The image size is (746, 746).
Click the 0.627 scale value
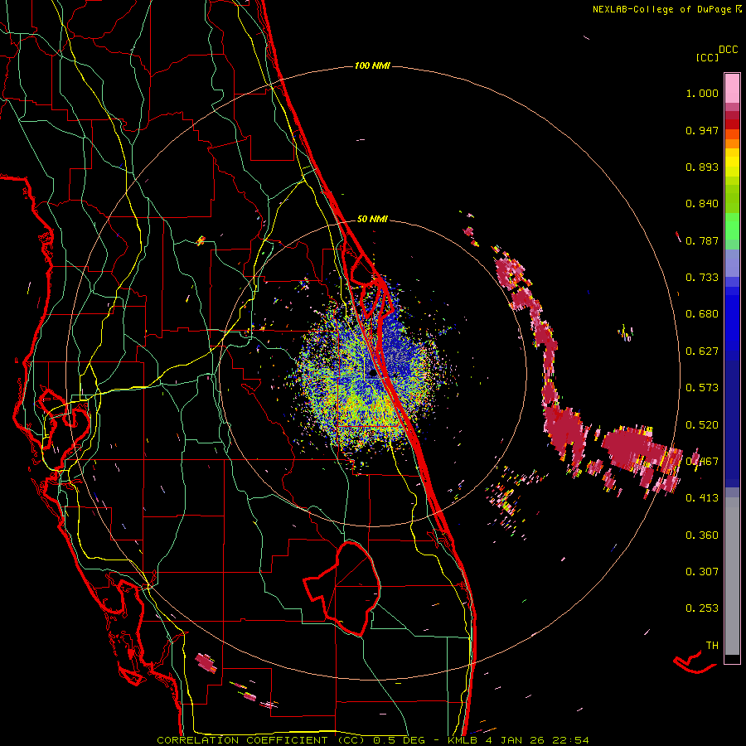[702, 351]
